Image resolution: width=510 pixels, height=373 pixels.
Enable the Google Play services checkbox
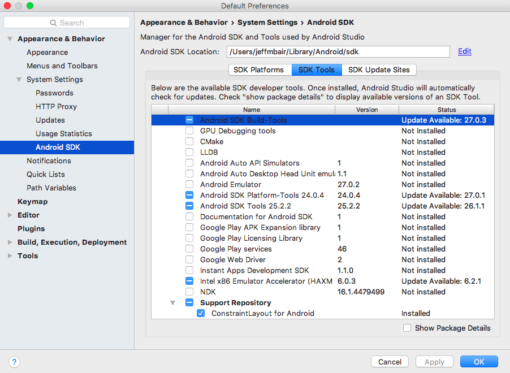(x=189, y=249)
